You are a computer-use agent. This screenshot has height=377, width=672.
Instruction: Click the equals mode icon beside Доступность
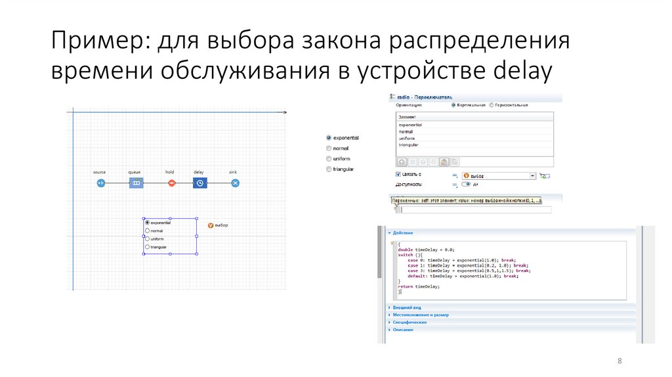coord(455,185)
